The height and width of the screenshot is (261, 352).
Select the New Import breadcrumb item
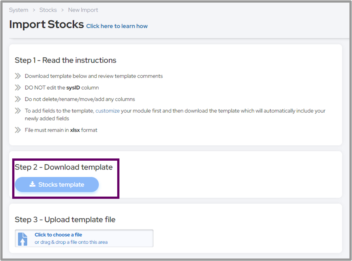click(x=83, y=10)
